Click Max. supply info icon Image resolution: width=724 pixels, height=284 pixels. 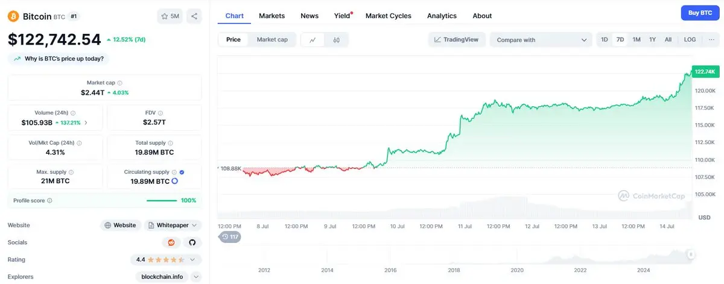(x=71, y=172)
